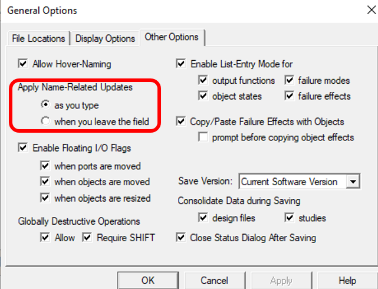Toggle the Require SHIFT checkbox
The height and width of the screenshot is (289, 378).
click(x=87, y=238)
